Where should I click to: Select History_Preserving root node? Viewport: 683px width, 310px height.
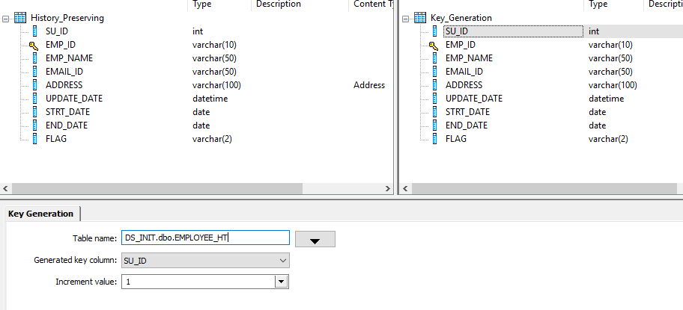(x=67, y=18)
